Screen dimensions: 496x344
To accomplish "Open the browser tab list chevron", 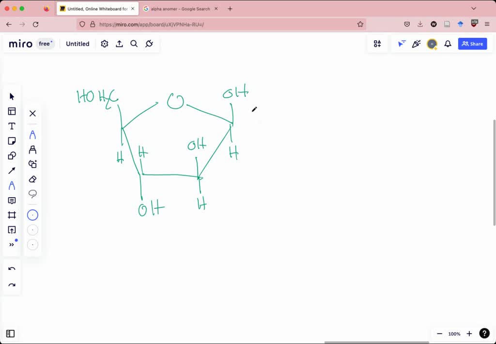I will (x=473, y=8).
